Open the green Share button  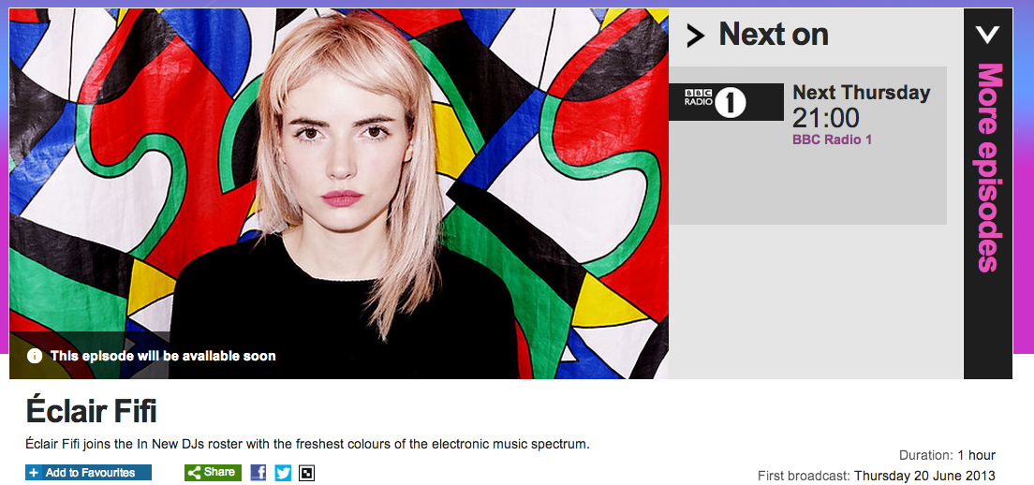213,473
